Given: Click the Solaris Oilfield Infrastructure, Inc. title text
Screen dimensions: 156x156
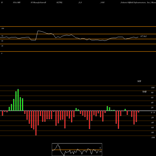Looking at the screenshot, I should click(x=136, y=2).
